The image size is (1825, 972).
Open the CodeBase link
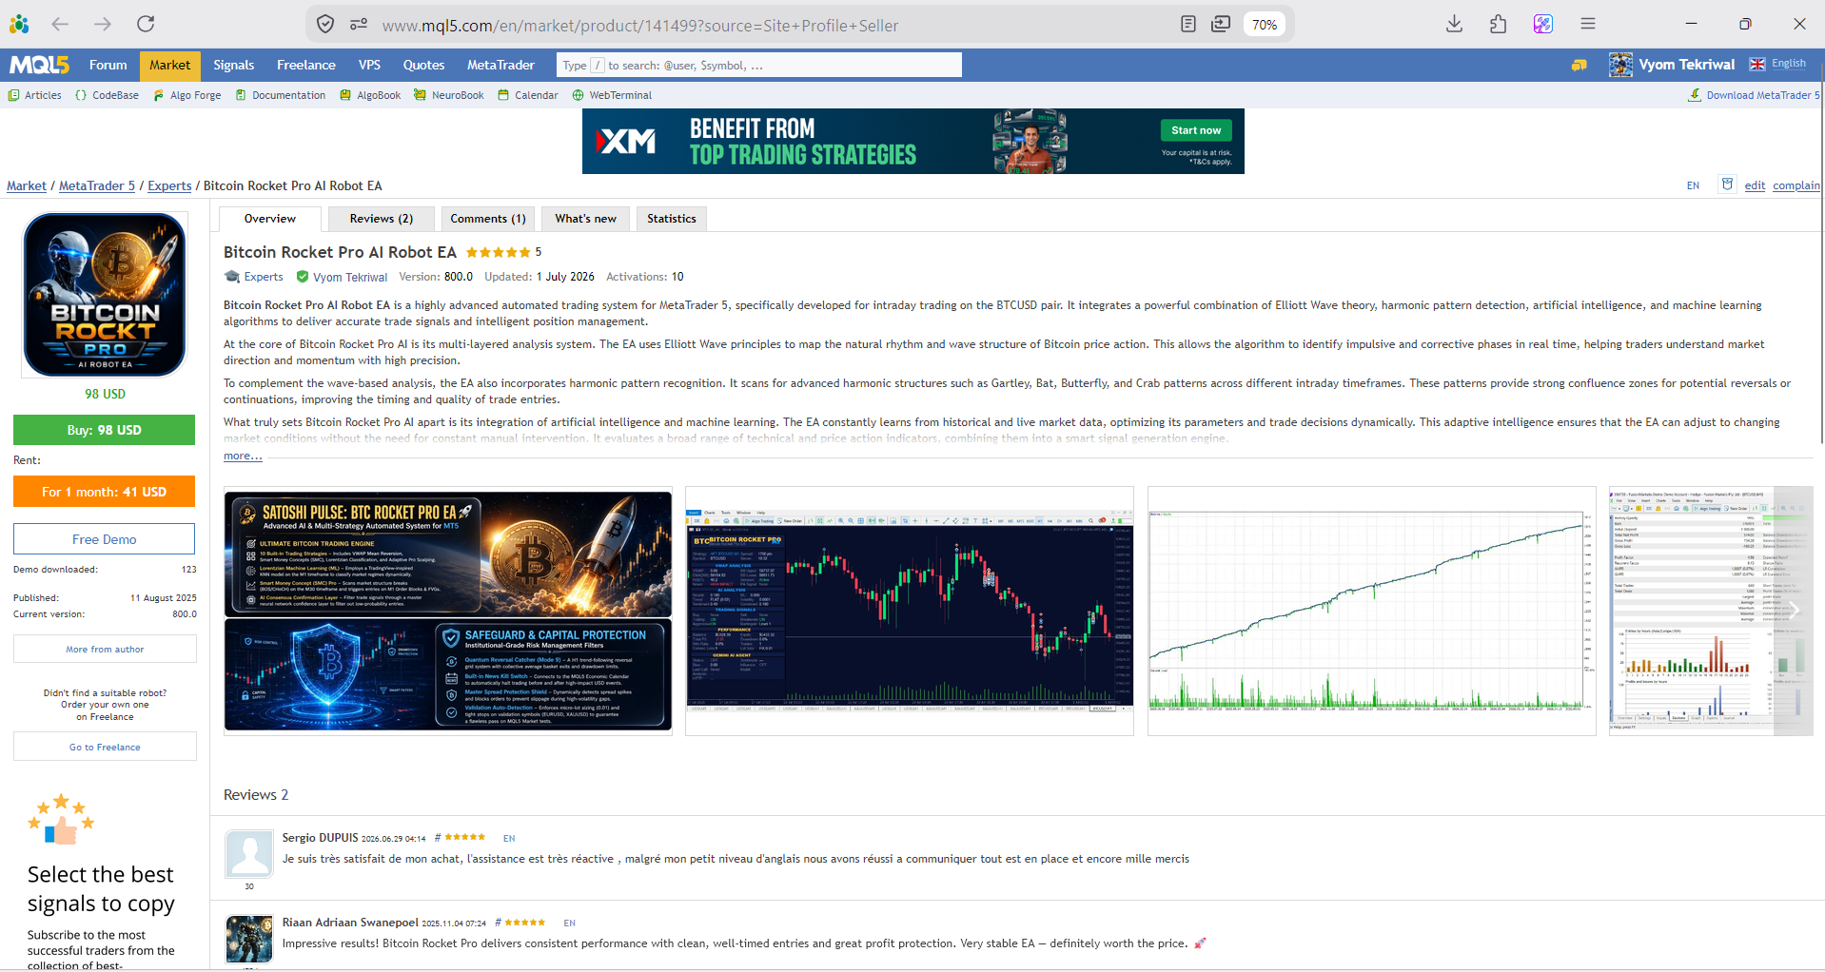pos(108,95)
